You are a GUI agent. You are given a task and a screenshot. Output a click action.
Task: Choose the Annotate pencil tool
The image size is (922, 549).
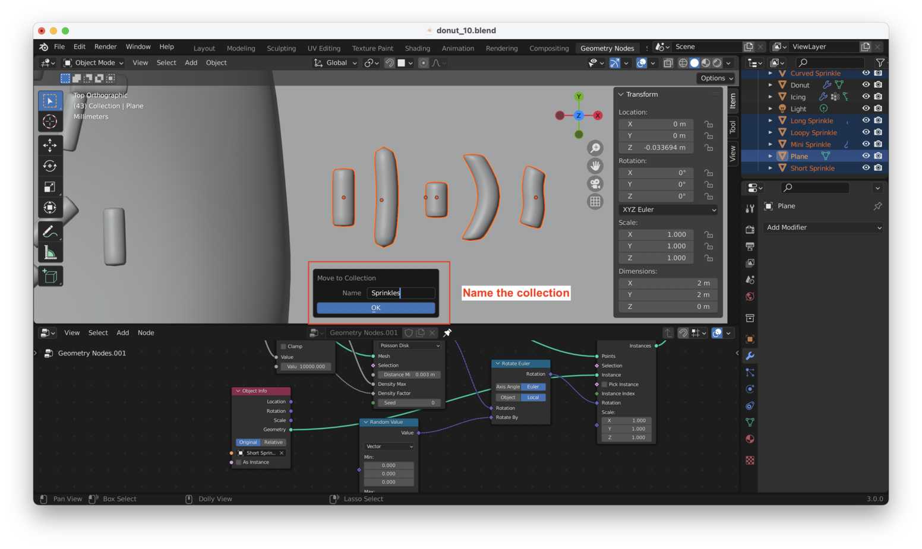pyautogui.click(x=50, y=231)
